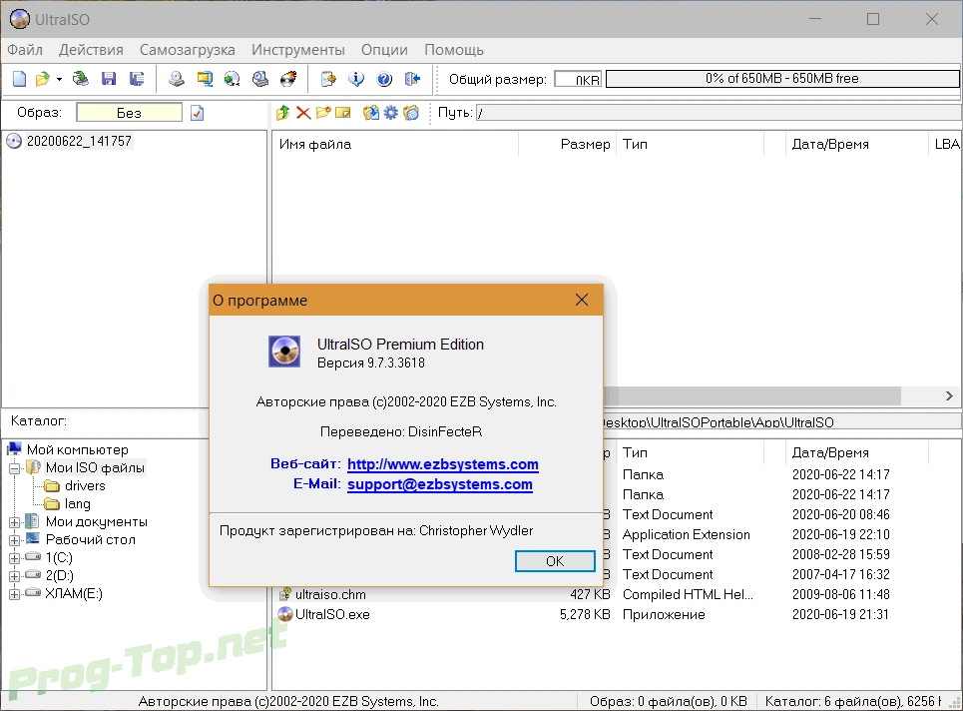Screen dimensions: 963x711
Task: Click the Rename icon after New Folder
Action: 342,113
